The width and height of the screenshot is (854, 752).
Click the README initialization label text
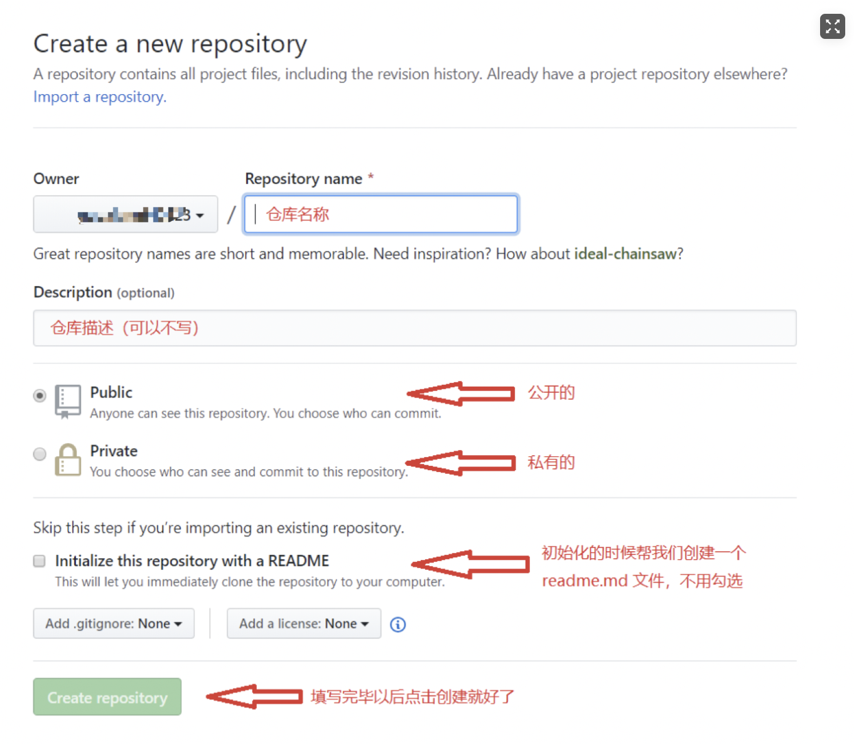point(192,561)
